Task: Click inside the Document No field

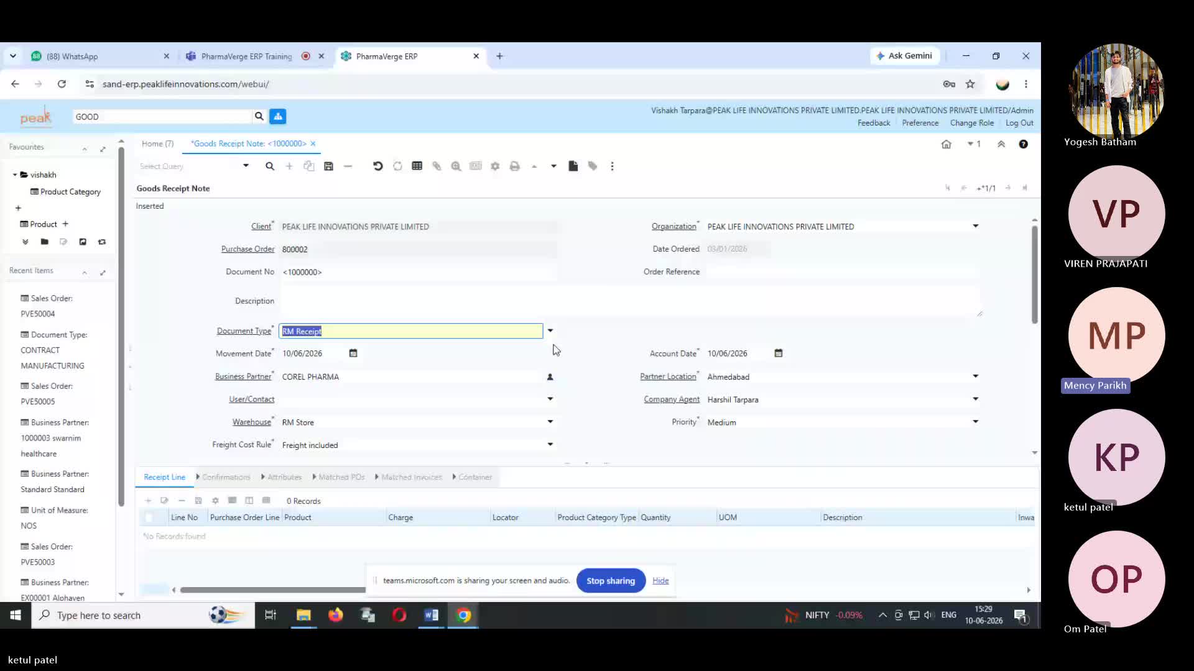Action: pyautogui.click(x=418, y=272)
